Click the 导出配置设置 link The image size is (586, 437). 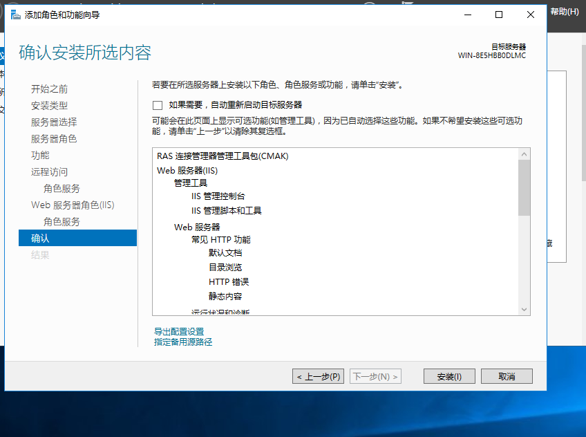(x=178, y=331)
